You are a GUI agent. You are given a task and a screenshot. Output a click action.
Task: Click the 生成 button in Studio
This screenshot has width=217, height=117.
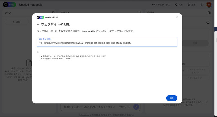pos(195,43)
